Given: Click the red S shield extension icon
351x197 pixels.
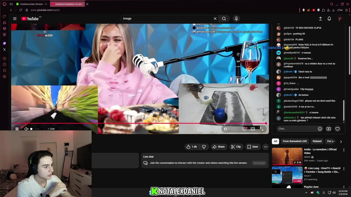Looking at the screenshot, I should (x=313, y=10).
